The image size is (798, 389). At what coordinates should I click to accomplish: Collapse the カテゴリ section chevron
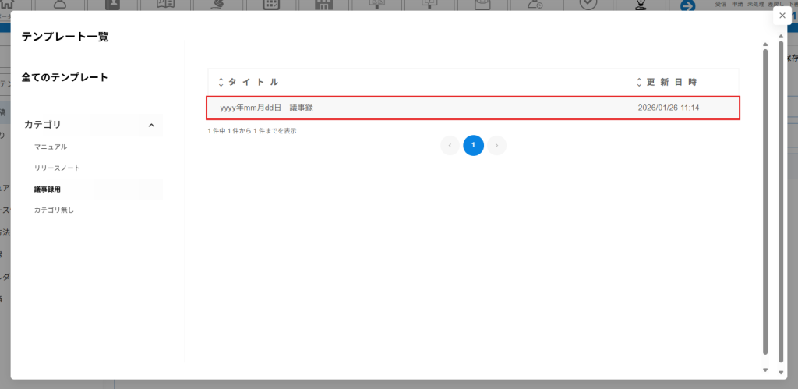[151, 125]
